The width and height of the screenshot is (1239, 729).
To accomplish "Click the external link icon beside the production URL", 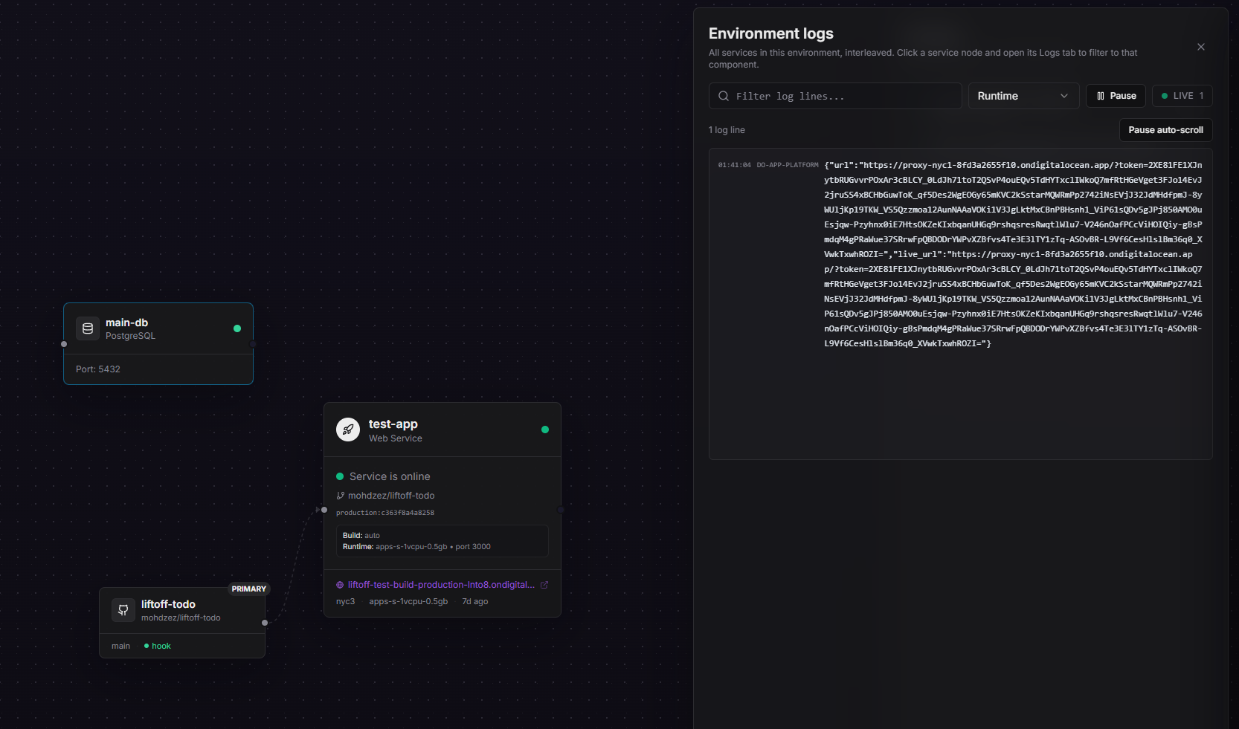I will (x=544, y=585).
